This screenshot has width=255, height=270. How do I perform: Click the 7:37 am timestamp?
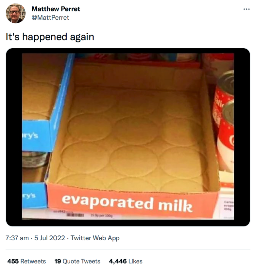coord(17,238)
